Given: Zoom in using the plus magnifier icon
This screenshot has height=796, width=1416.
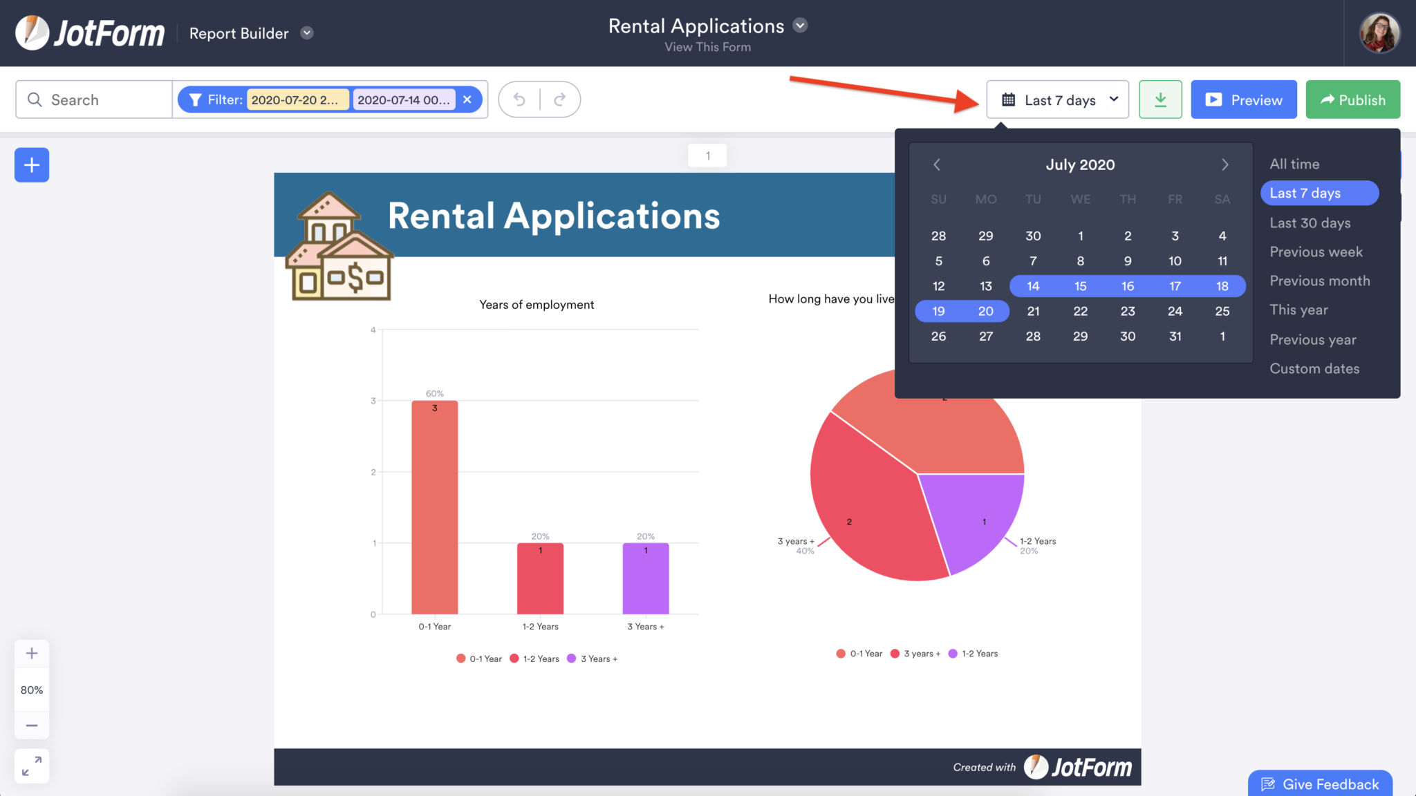Looking at the screenshot, I should click(x=31, y=652).
